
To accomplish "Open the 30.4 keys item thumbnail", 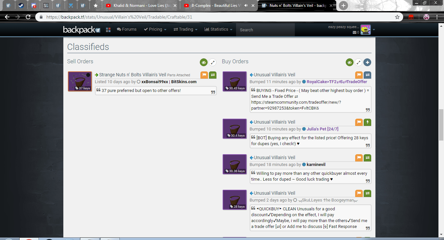I will [x=234, y=129].
